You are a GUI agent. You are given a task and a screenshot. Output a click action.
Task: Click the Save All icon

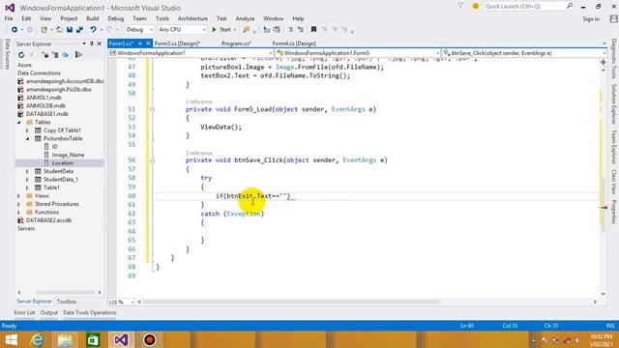click(x=79, y=30)
